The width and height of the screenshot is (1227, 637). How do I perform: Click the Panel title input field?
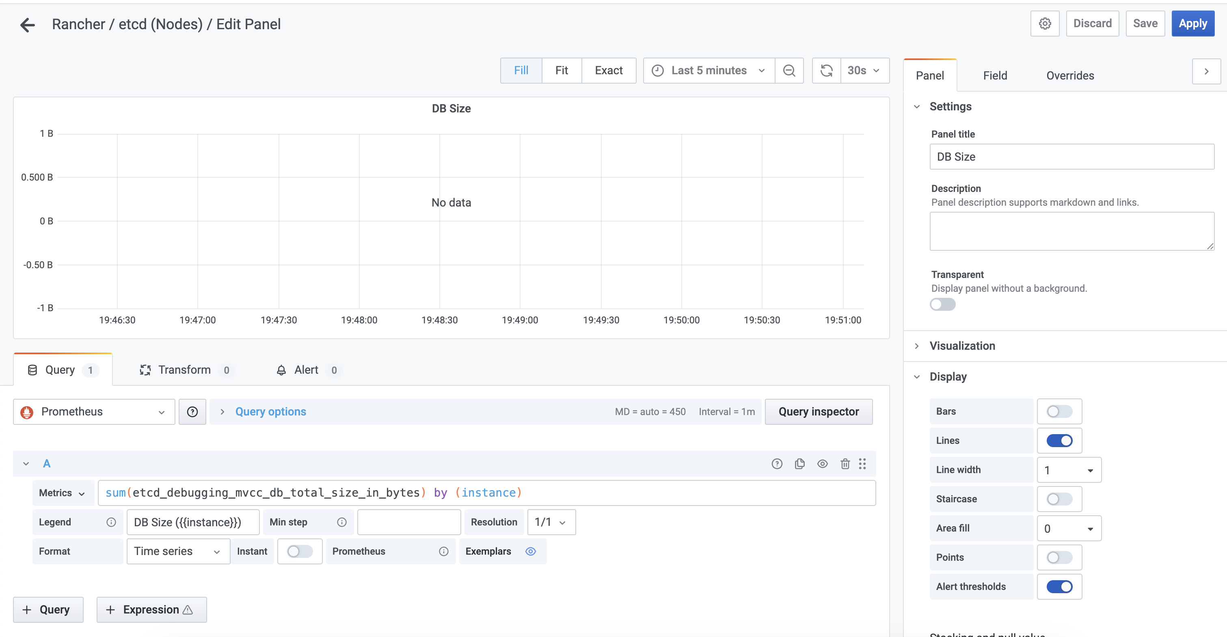pyautogui.click(x=1072, y=157)
